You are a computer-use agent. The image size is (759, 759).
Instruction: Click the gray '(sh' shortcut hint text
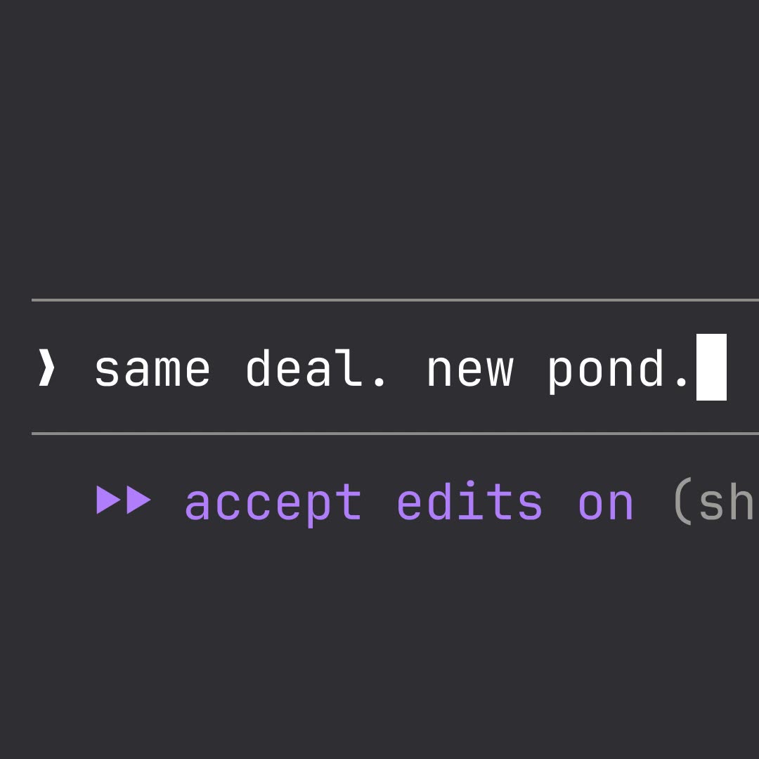[x=716, y=502]
